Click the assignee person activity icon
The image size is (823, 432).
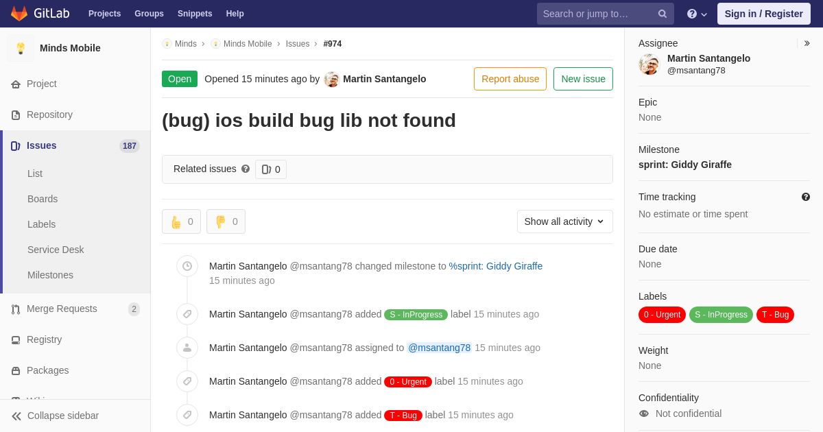tap(187, 348)
